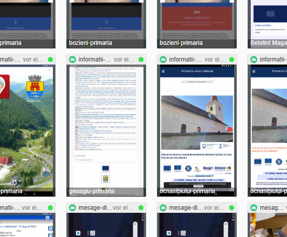Click the geoagiu-primaria caption label
Viewport: 287px width, 237px height.
coord(92,191)
